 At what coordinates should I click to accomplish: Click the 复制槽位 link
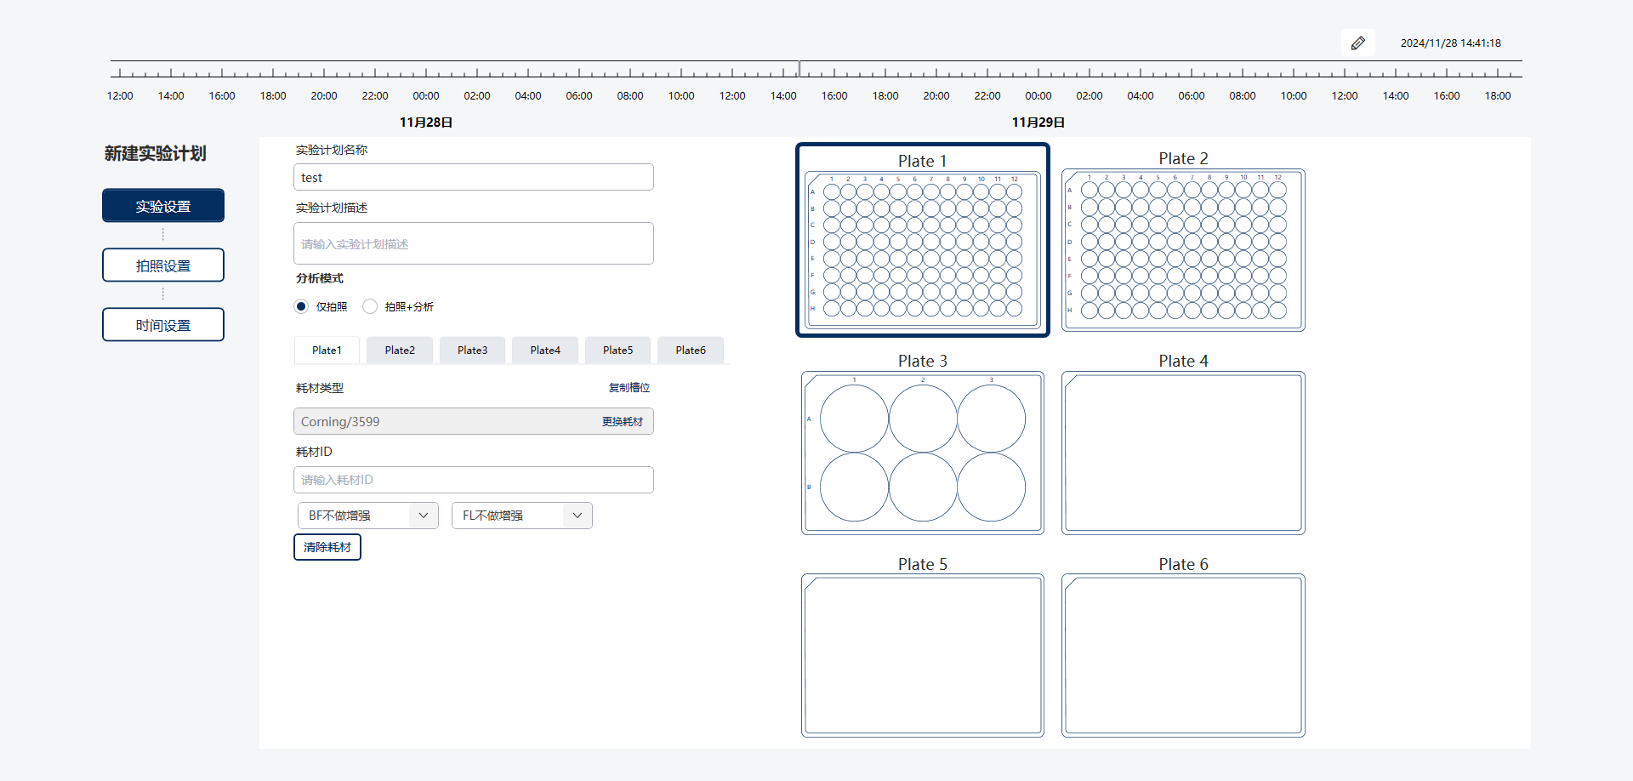pyautogui.click(x=629, y=388)
